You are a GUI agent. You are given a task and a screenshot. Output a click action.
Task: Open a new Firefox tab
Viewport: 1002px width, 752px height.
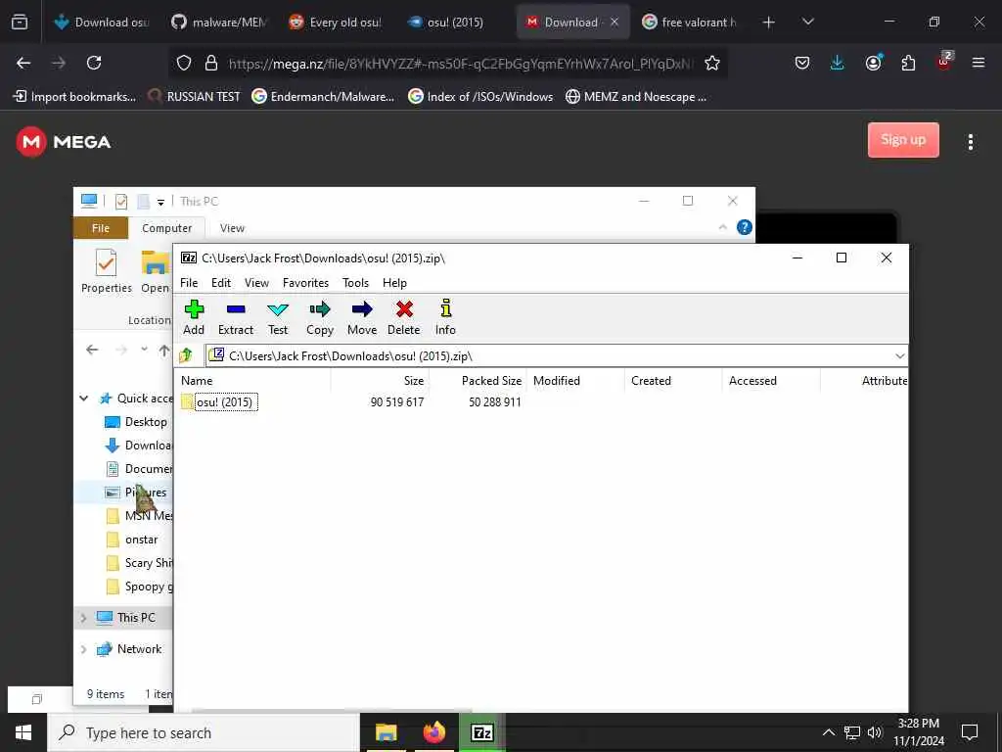pyautogui.click(x=769, y=23)
